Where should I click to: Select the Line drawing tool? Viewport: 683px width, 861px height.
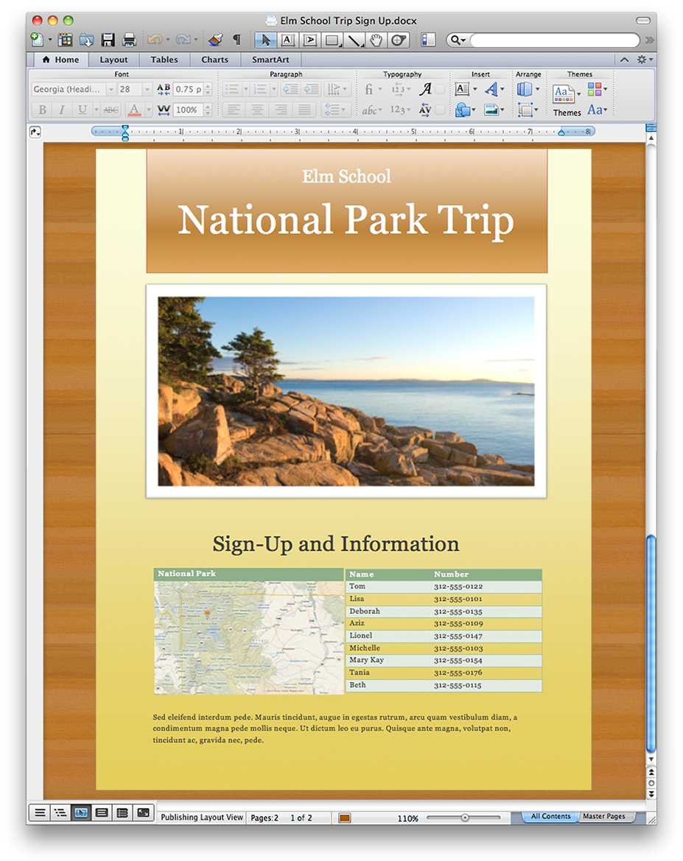pos(355,40)
